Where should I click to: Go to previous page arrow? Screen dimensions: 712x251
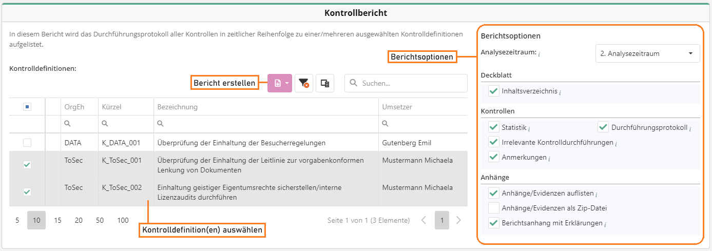[424, 220]
